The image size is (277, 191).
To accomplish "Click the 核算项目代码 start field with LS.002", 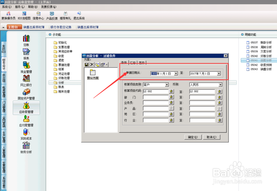I will tap(156, 91).
